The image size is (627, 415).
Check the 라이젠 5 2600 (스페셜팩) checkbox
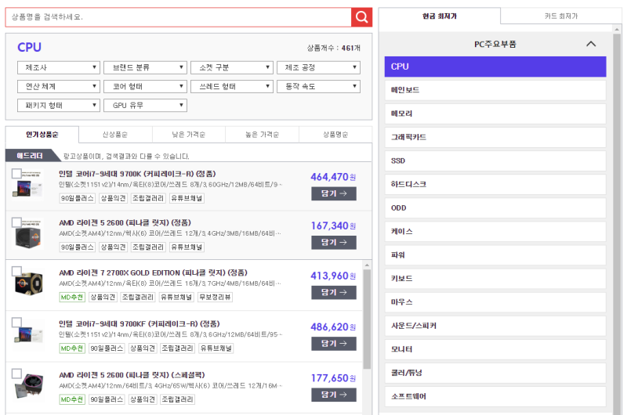pos(16,373)
